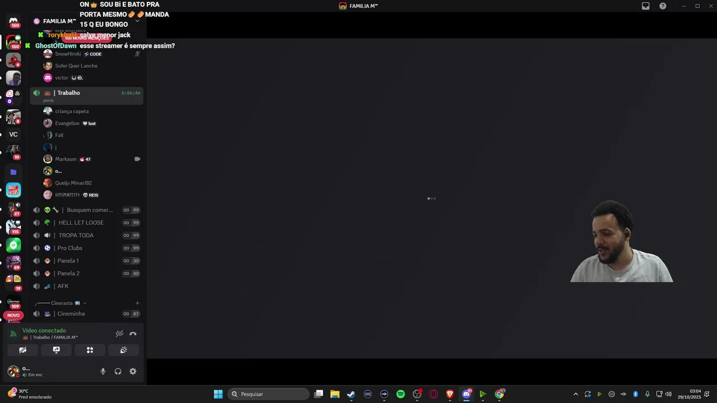
Task: Open server folder icon in sidebar
Action: coord(13,172)
